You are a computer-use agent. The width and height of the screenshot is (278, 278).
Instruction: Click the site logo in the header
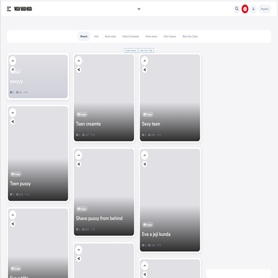tap(23, 9)
